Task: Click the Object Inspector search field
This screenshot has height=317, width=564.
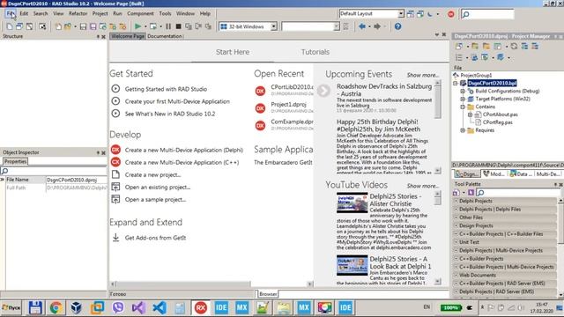Action: tap(54, 171)
